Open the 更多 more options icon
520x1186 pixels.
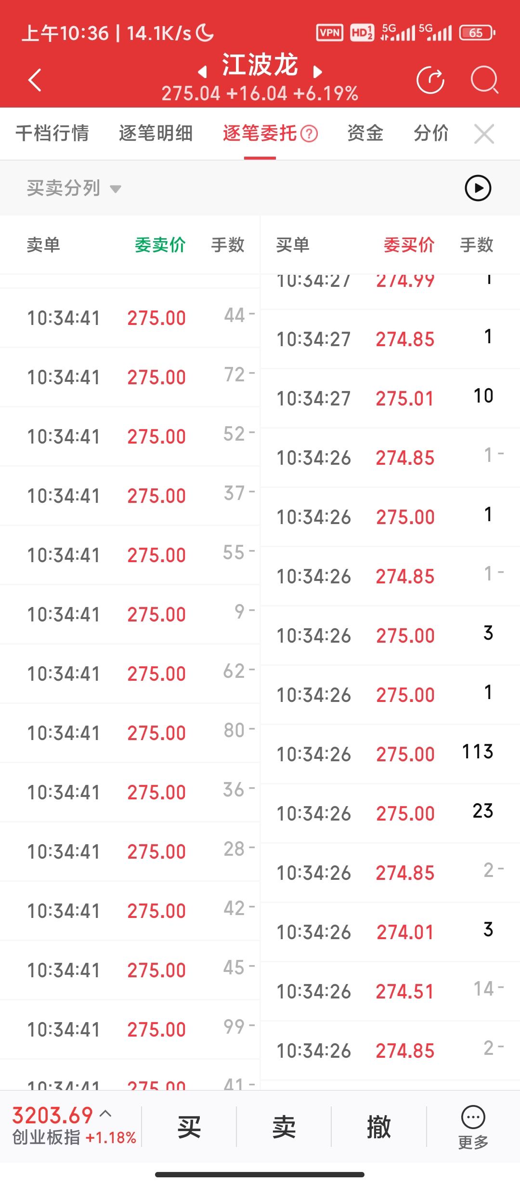473,1126
